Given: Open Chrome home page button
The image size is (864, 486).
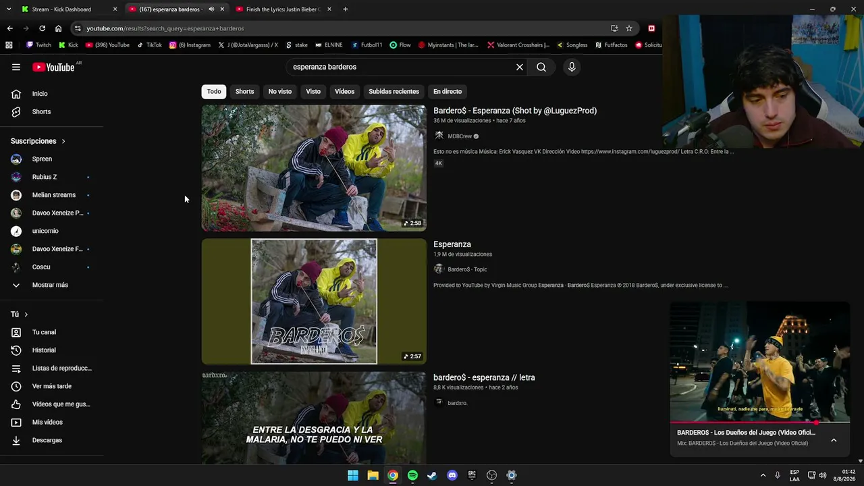Looking at the screenshot, I should click(x=58, y=28).
